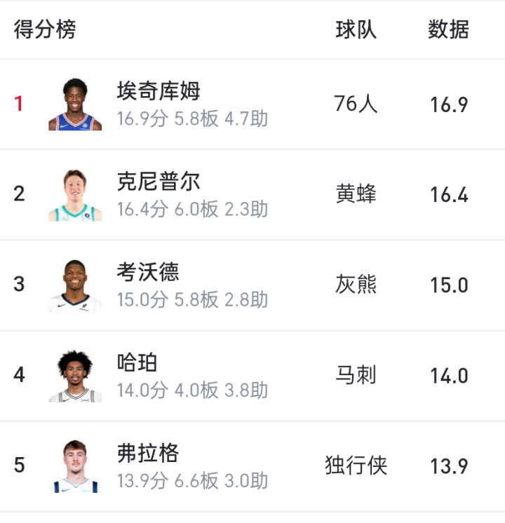Click the red rank number 1
Screen dimensions: 505x523
pyautogui.click(x=19, y=104)
